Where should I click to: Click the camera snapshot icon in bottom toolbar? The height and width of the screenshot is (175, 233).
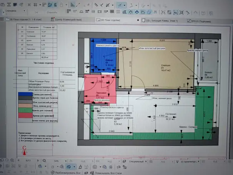[x=95, y=167]
